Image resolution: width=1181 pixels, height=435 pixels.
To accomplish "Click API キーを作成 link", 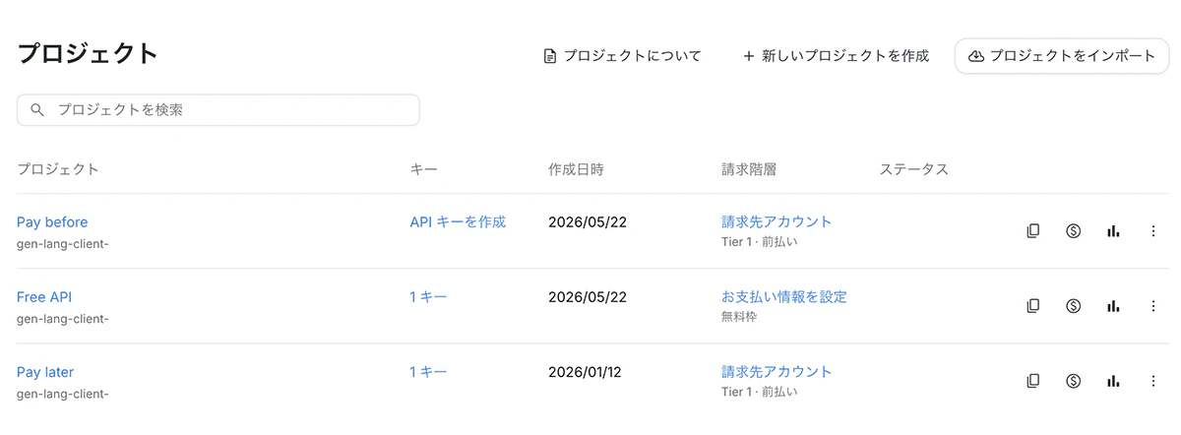I will coord(458,222).
